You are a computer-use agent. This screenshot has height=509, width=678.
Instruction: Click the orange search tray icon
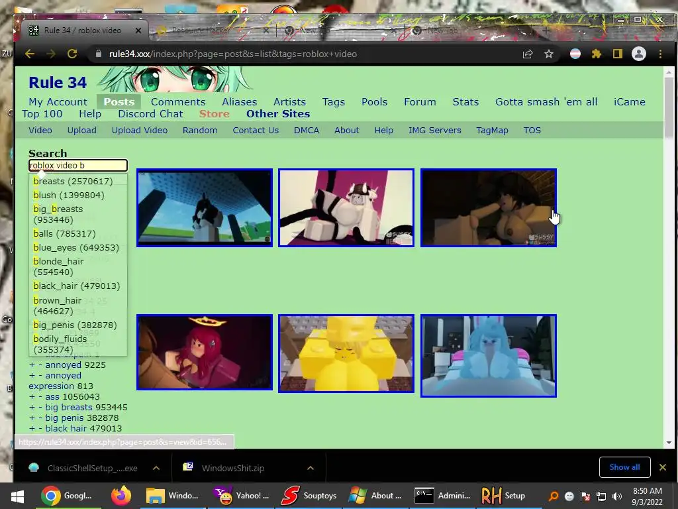coord(554,496)
